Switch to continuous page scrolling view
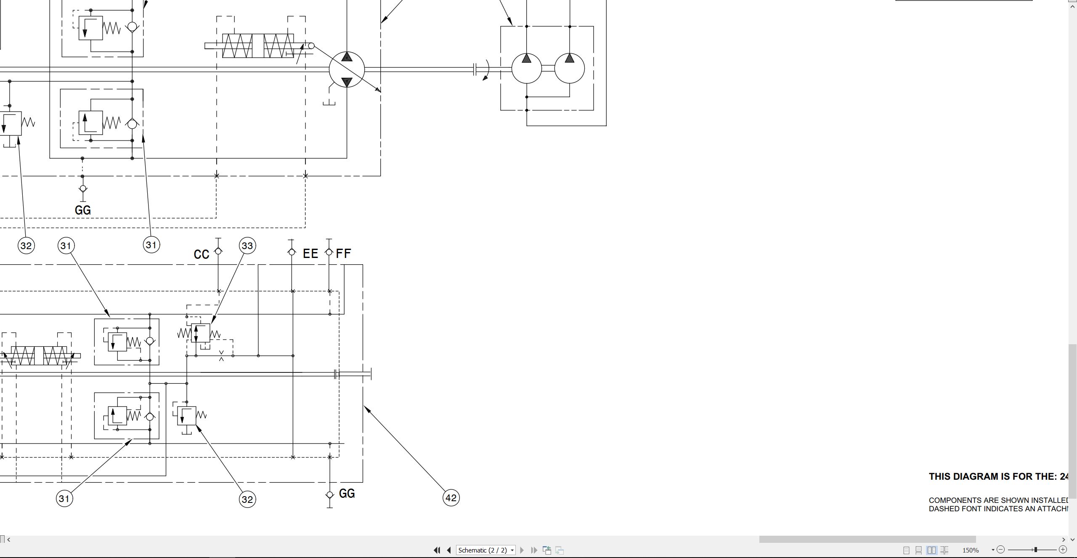Screen dimensions: 1077x558 pyautogui.click(x=919, y=550)
